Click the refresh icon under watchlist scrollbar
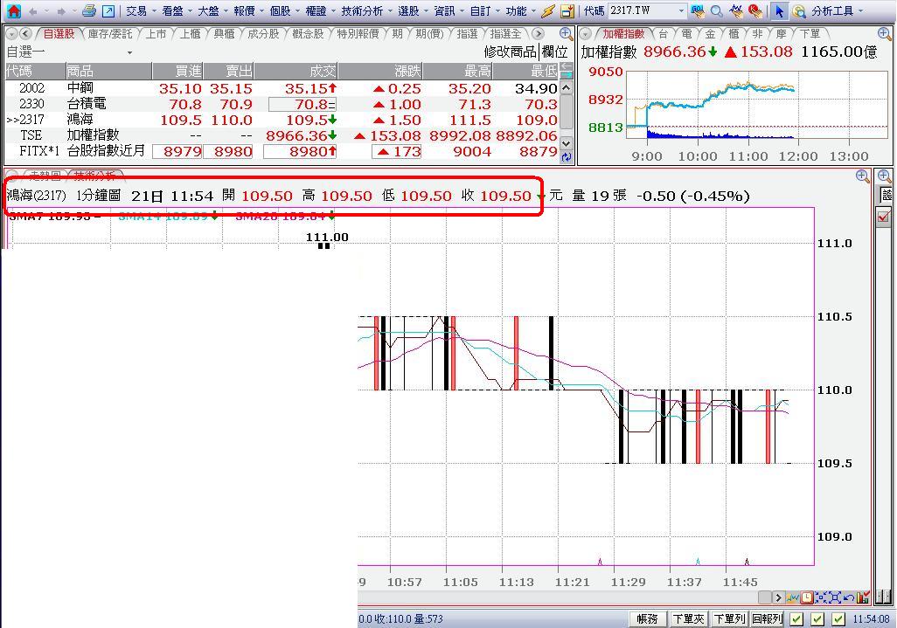Screen dimensions: 897x628 [x=567, y=157]
